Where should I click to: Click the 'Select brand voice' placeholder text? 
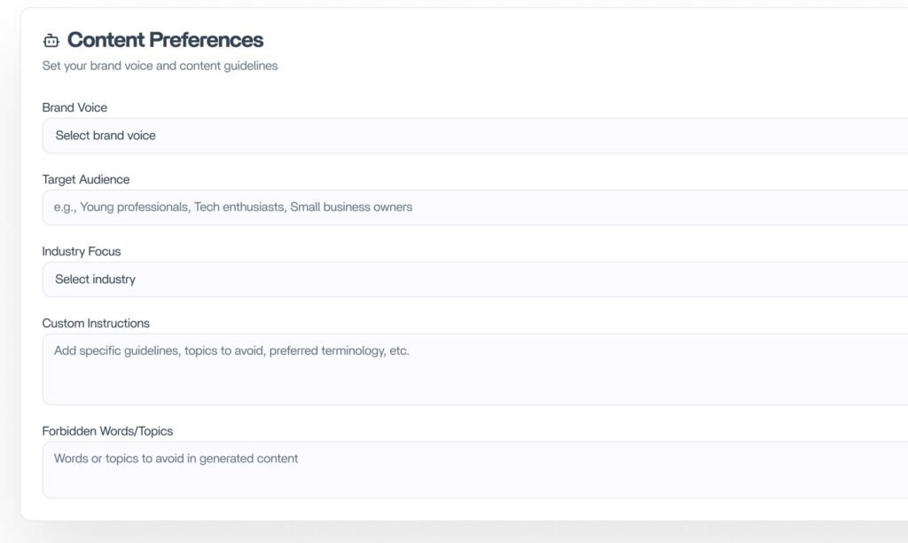106,136
